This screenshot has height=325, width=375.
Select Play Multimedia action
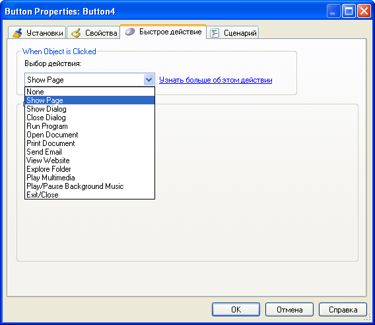[x=90, y=178]
